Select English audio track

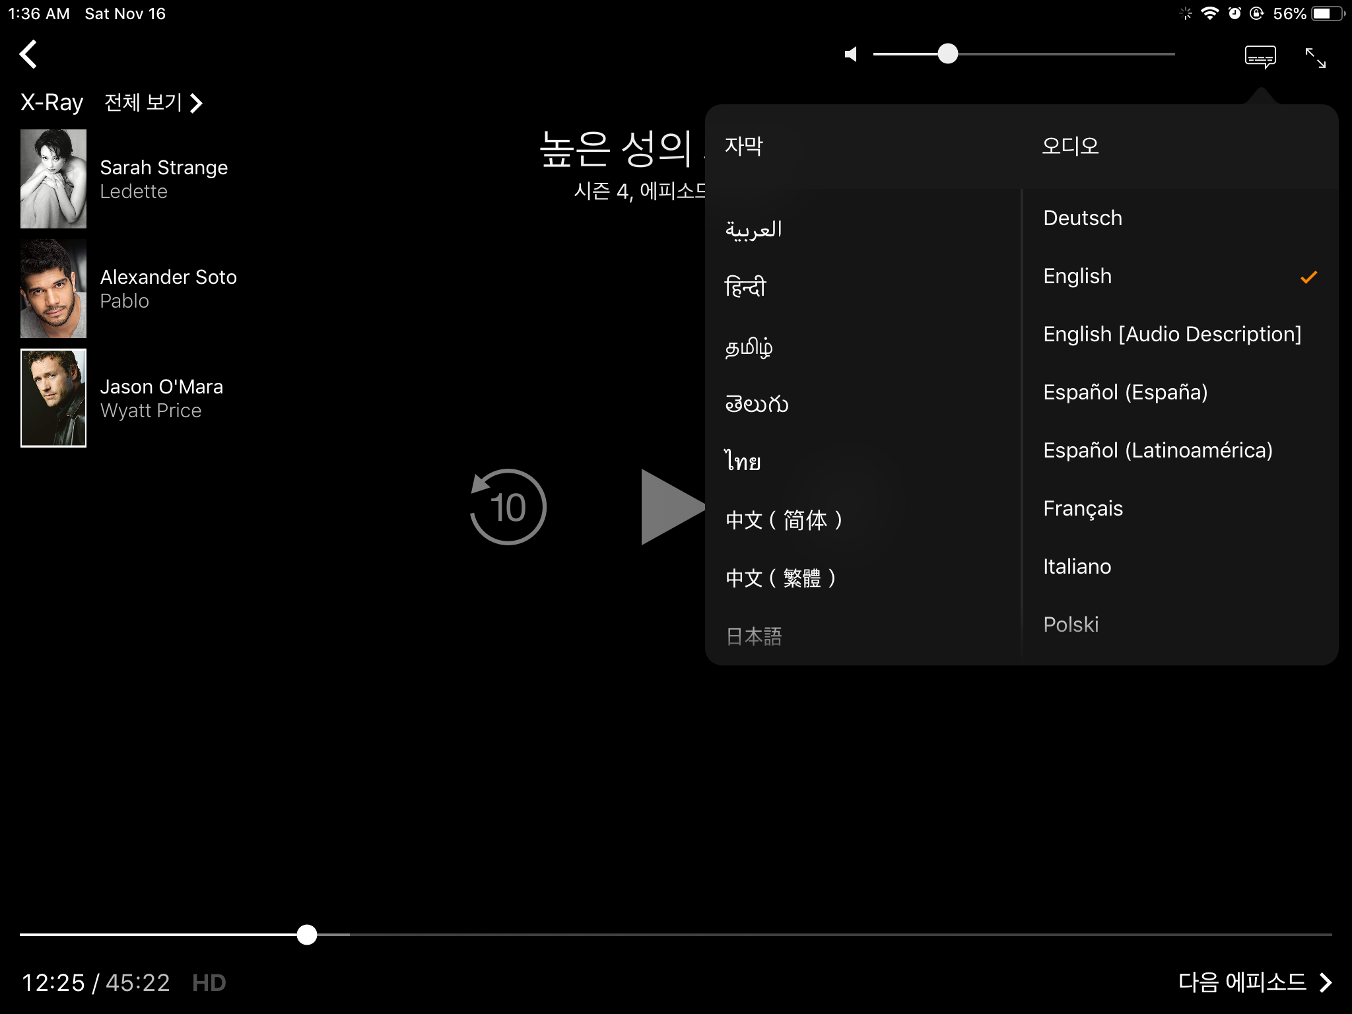(1077, 276)
